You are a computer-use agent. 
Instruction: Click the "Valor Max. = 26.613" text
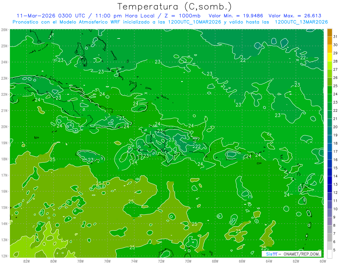[x=295, y=16]
